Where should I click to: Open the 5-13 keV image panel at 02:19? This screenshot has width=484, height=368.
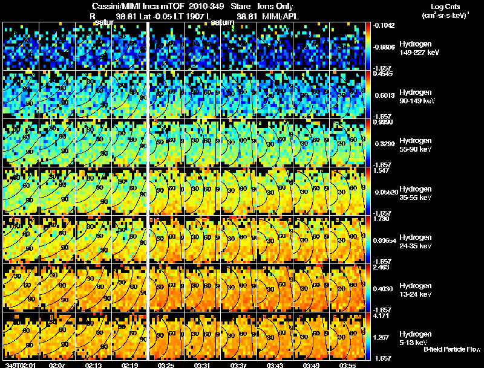click(x=129, y=337)
